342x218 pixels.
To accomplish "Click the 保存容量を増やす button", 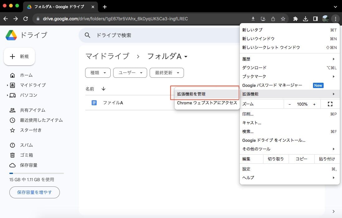I will tap(35, 192).
